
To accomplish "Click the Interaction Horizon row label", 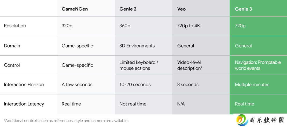I will coord(24,85).
